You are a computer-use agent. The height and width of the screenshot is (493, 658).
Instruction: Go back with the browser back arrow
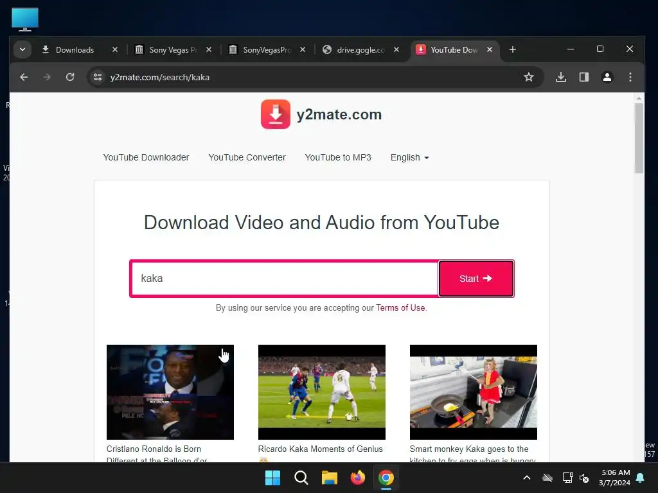(24, 77)
